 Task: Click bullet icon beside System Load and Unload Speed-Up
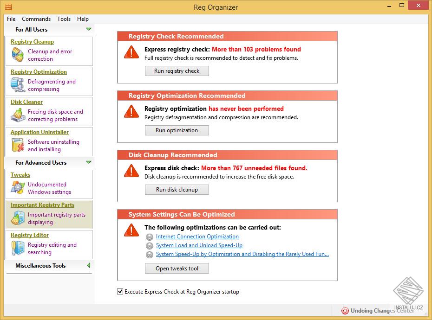(x=149, y=246)
